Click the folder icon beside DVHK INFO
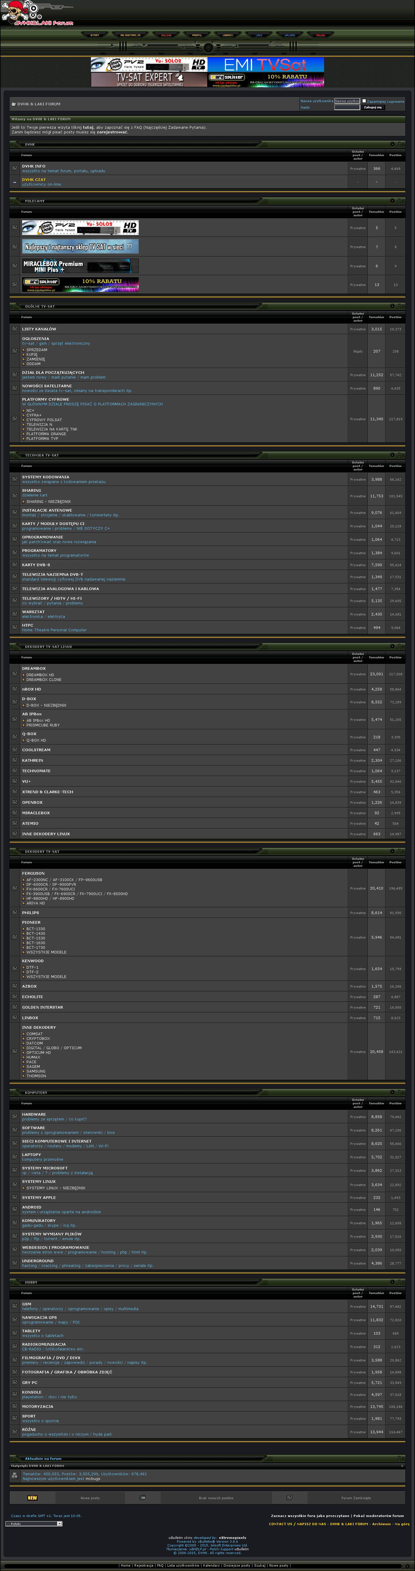 [x=15, y=168]
